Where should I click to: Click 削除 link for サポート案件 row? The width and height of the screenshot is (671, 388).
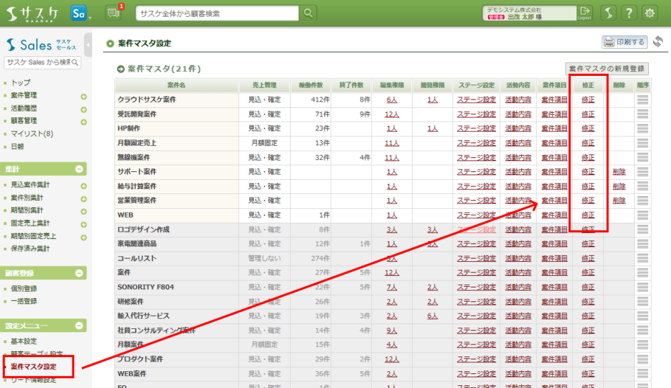click(x=619, y=172)
